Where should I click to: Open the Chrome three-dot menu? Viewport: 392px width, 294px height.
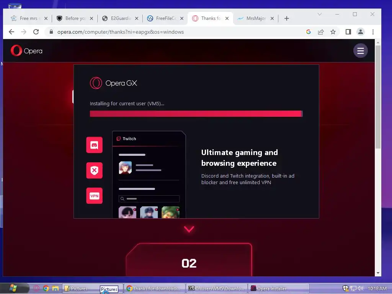tap(373, 32)
